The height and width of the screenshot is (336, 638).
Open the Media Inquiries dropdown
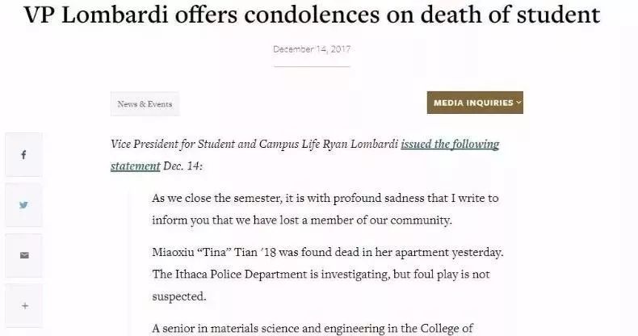point(475,103)
